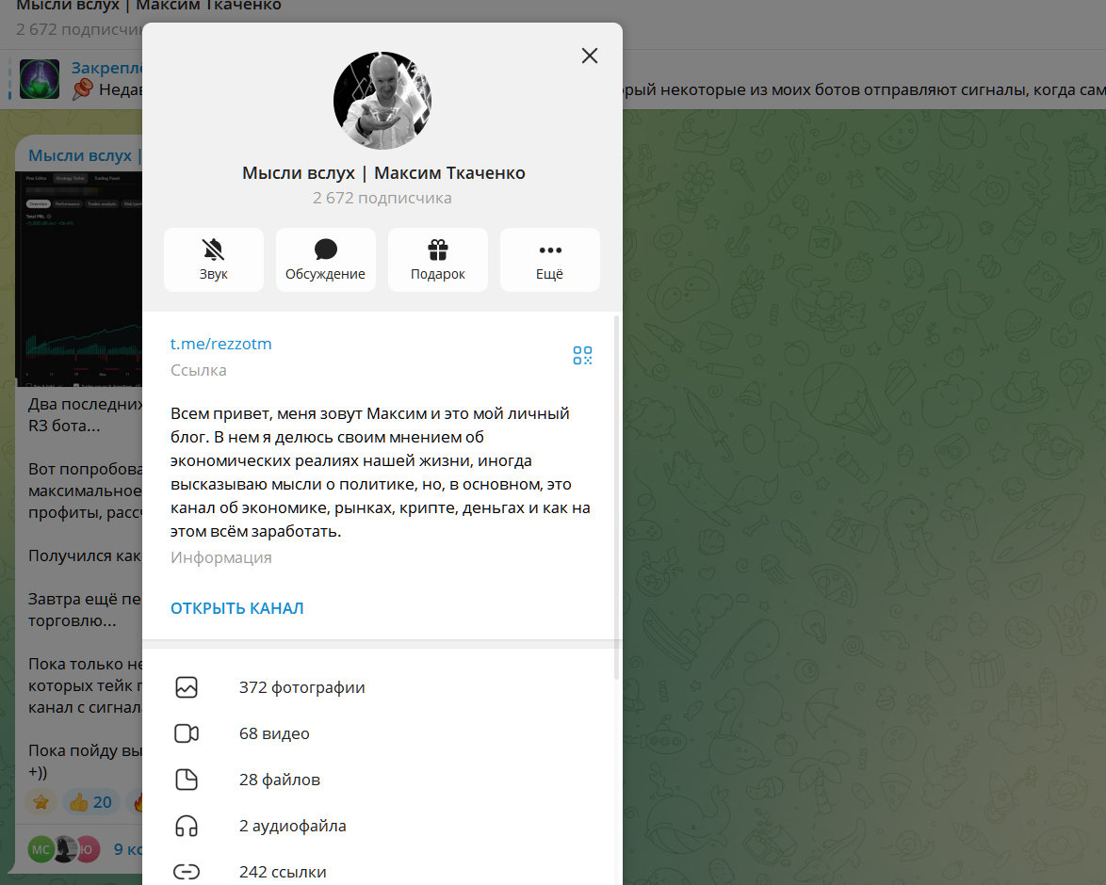Click the dialog's vertical scrollbar
This screenshot has width=1106, height=885.
click(x=617, y=497)
